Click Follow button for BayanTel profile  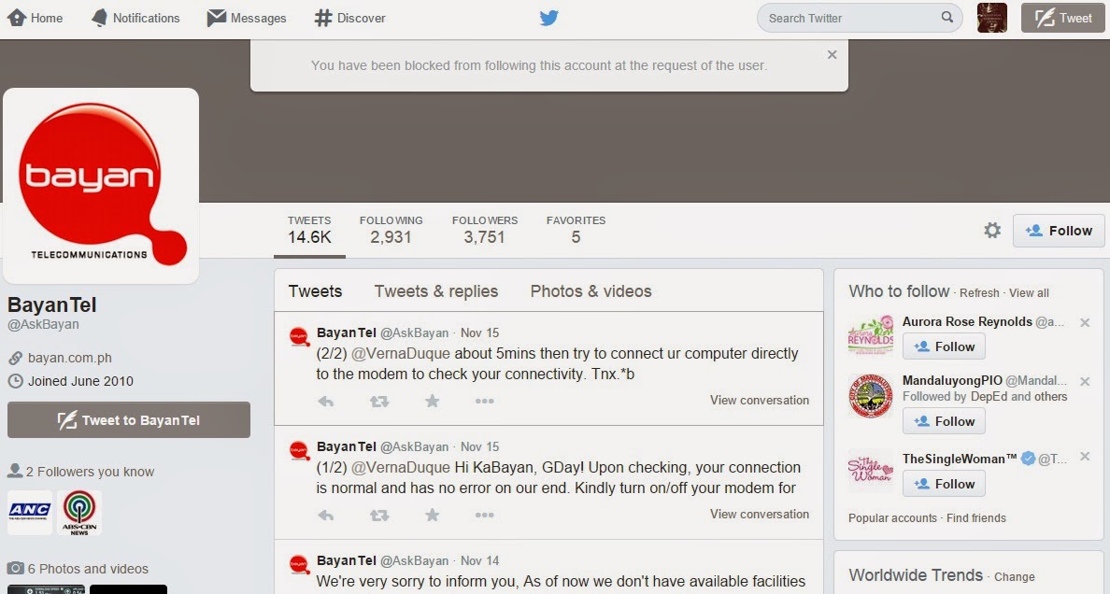(x=1059, y=231)
